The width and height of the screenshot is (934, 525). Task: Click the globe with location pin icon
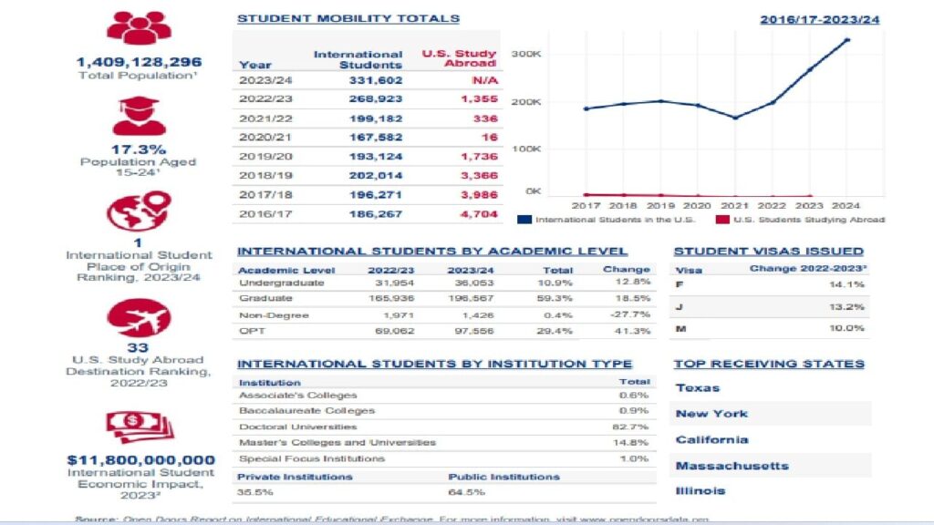139,211
